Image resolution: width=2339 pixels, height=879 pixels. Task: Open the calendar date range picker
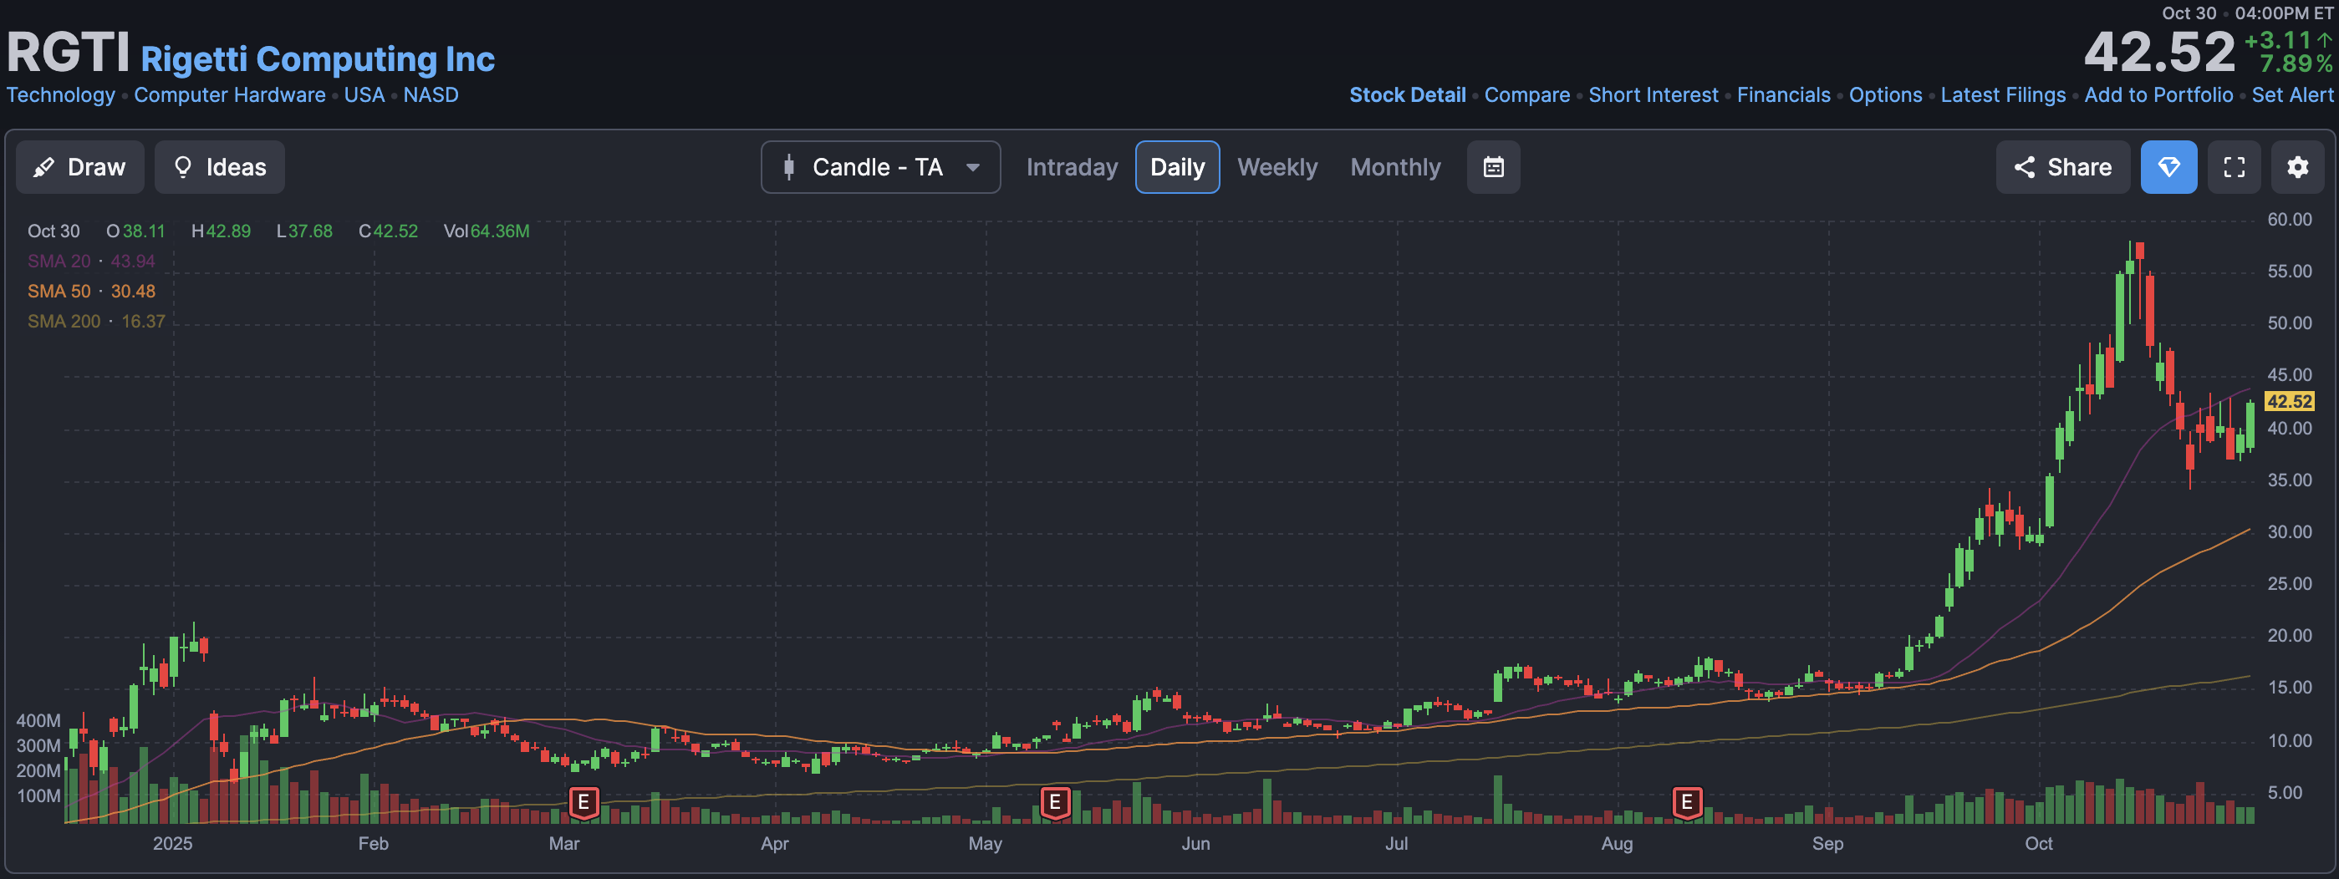click(1494, 167)
